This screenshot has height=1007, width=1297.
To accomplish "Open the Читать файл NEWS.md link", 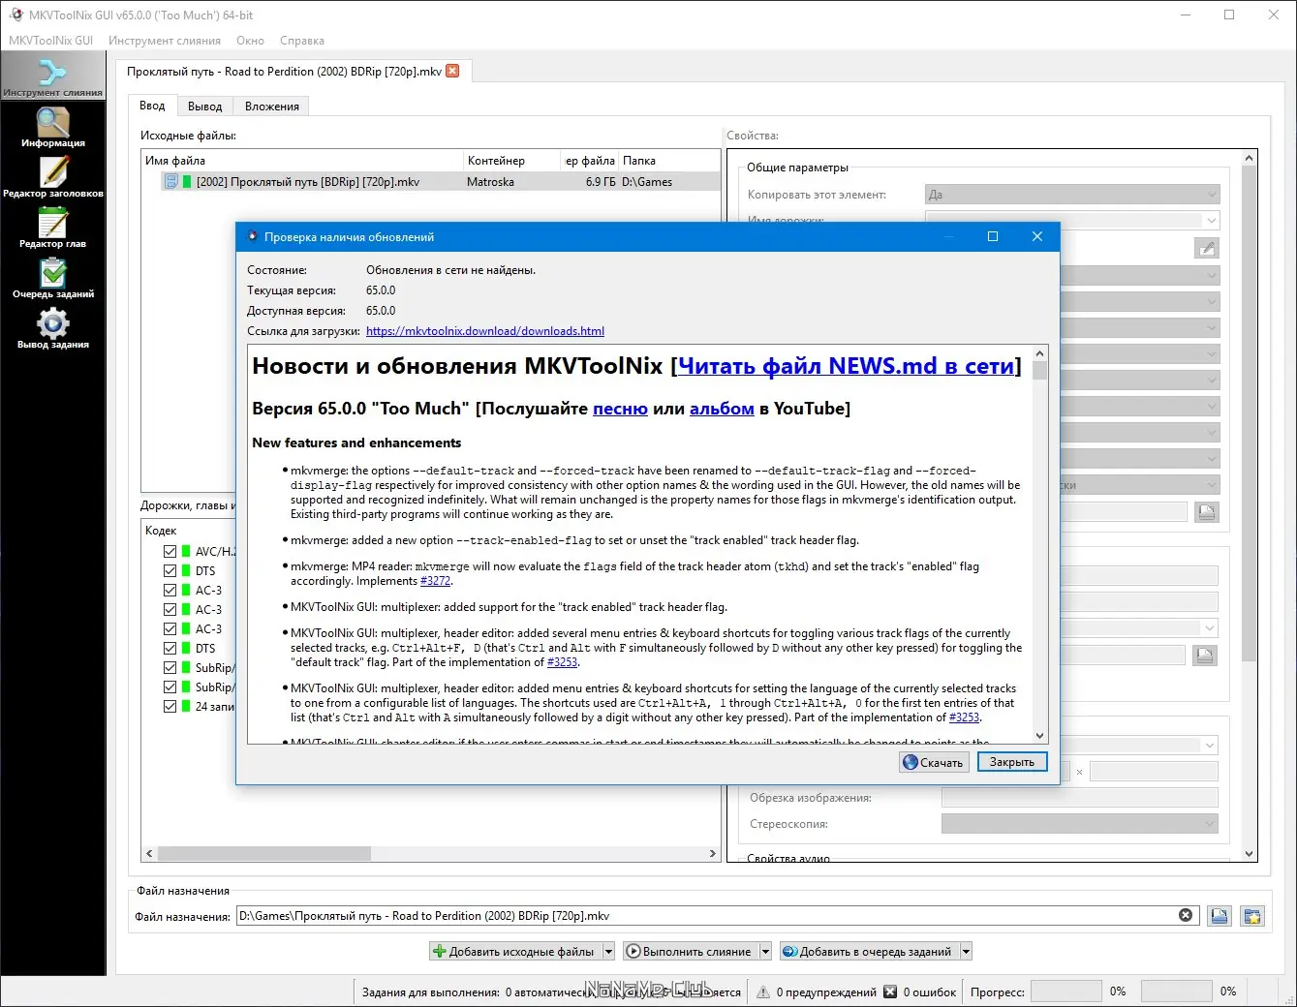I will [x=846, y=366].
